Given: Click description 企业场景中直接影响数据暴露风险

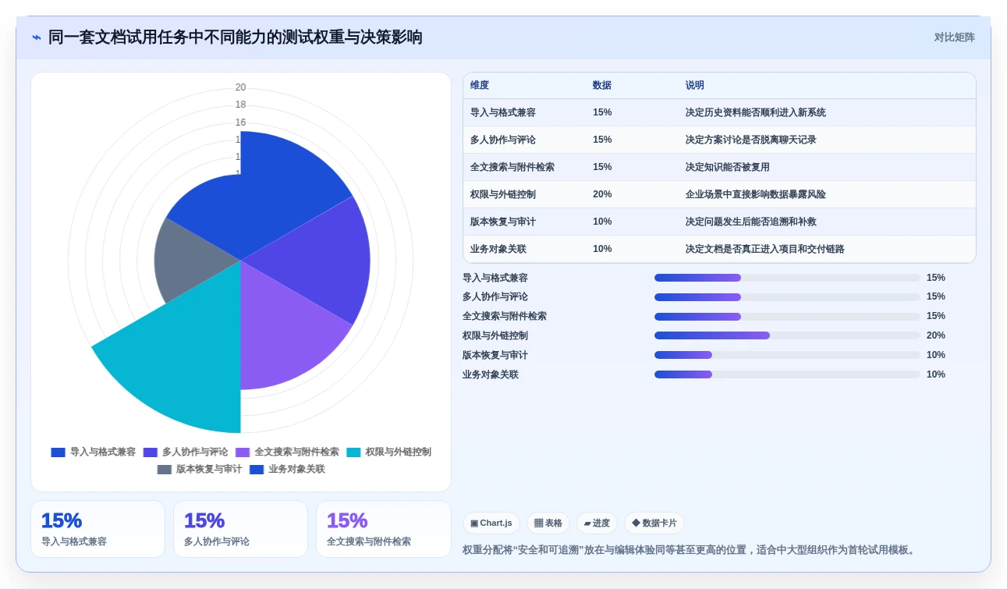Looking at the screenshot, I should point(756,194).
